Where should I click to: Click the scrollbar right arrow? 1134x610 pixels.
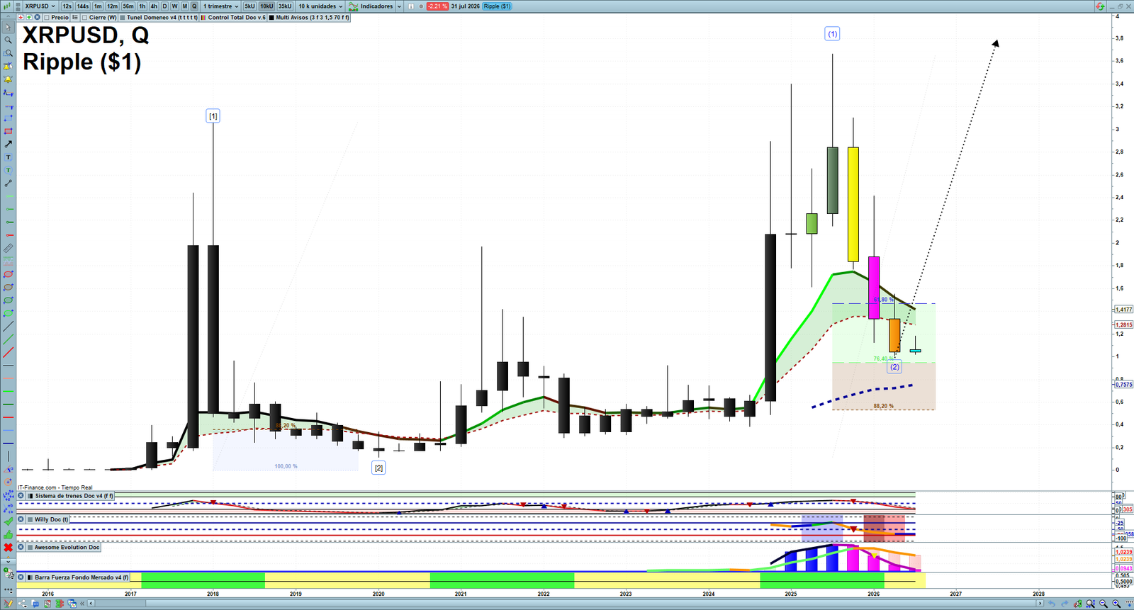[x=1040, y=604]
